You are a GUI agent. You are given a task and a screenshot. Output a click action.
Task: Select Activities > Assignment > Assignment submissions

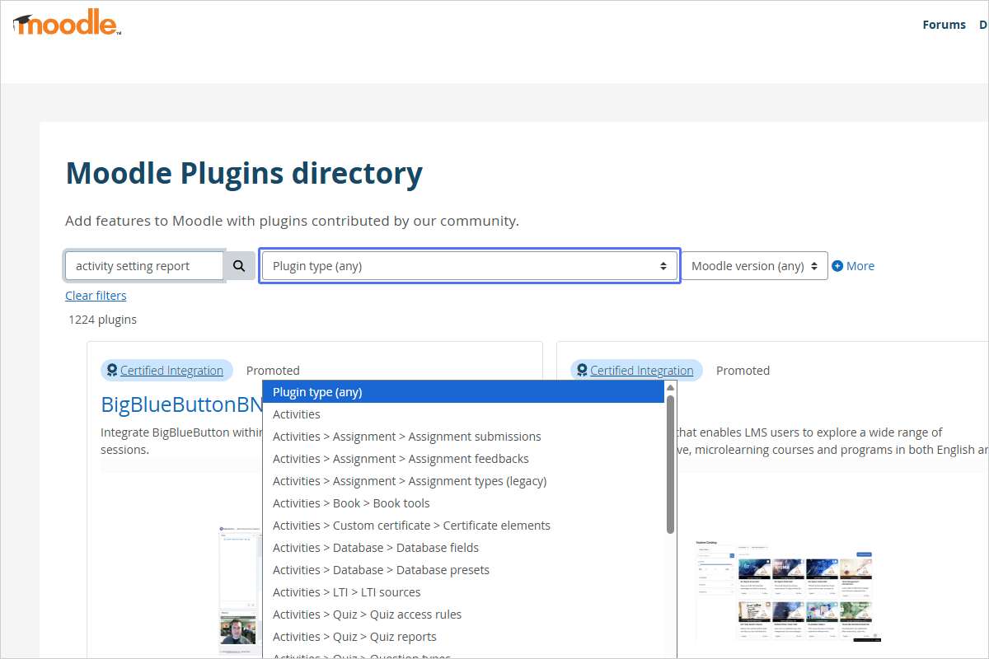(463, 437)
